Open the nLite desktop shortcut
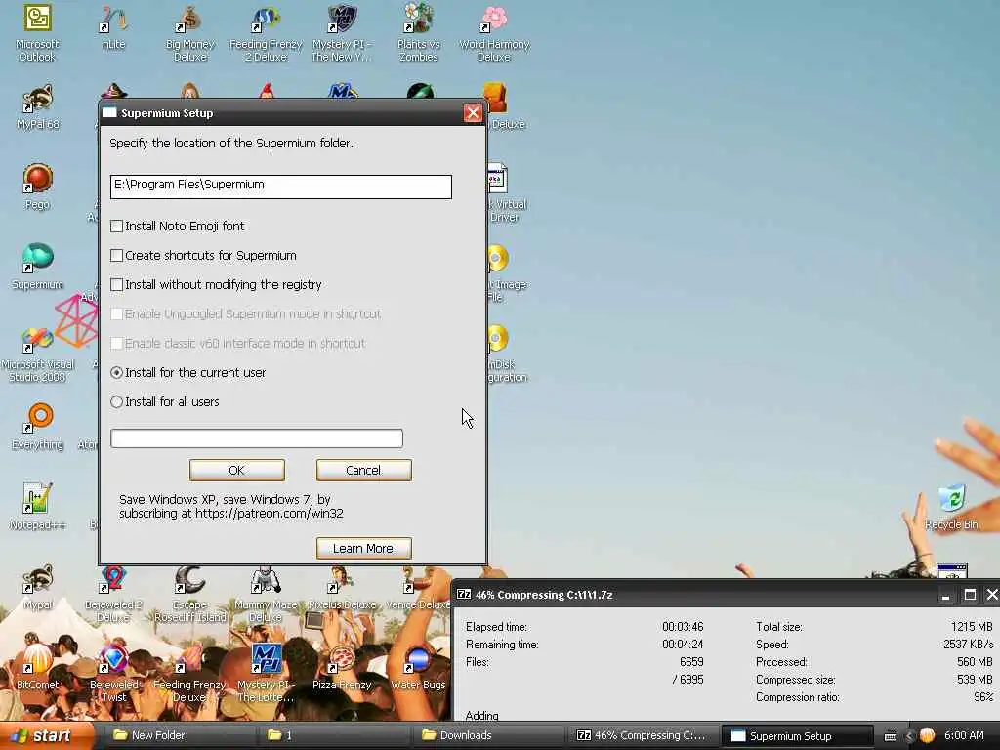The image size is (1000, 750). click(x=113, y=26)
